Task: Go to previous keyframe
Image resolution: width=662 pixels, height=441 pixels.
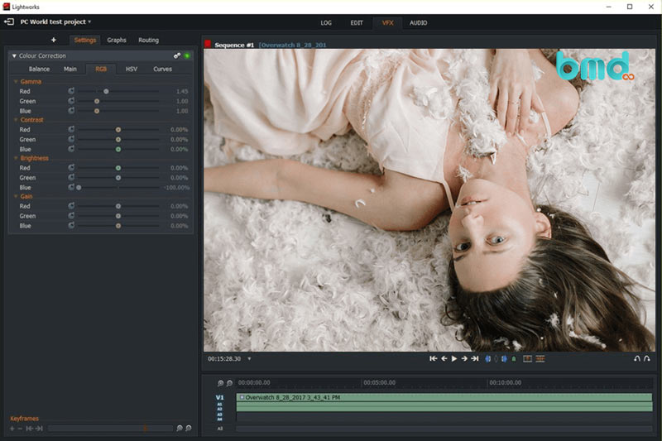Action: (29, 429)
